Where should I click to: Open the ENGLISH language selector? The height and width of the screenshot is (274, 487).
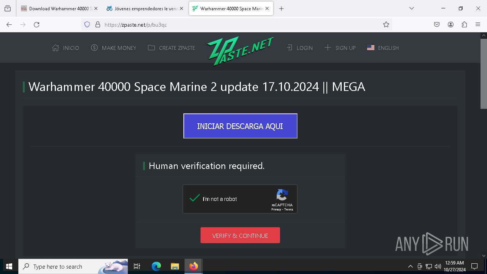tap(383, 48)
